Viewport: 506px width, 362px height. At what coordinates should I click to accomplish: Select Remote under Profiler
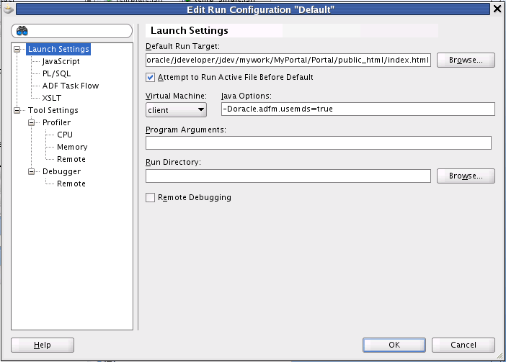coord(71,159)
